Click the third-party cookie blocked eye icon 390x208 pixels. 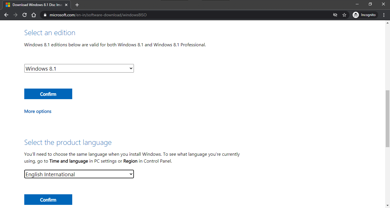[x=335, y=15]
